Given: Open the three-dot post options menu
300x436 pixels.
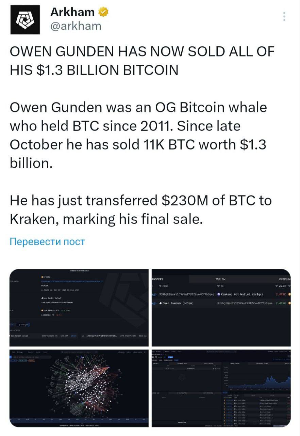Looking at the screenshot, I should [x=284, y=16].
